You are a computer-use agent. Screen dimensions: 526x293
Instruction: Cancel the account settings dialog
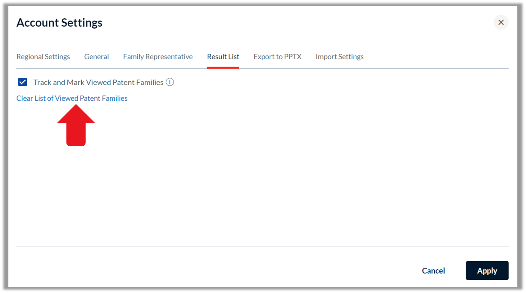433,271
